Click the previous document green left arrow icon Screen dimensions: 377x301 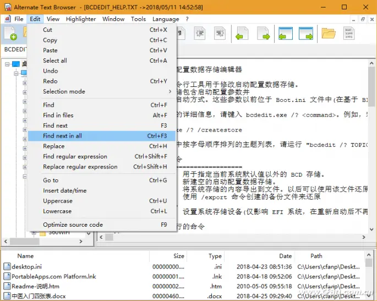point(241,34)
